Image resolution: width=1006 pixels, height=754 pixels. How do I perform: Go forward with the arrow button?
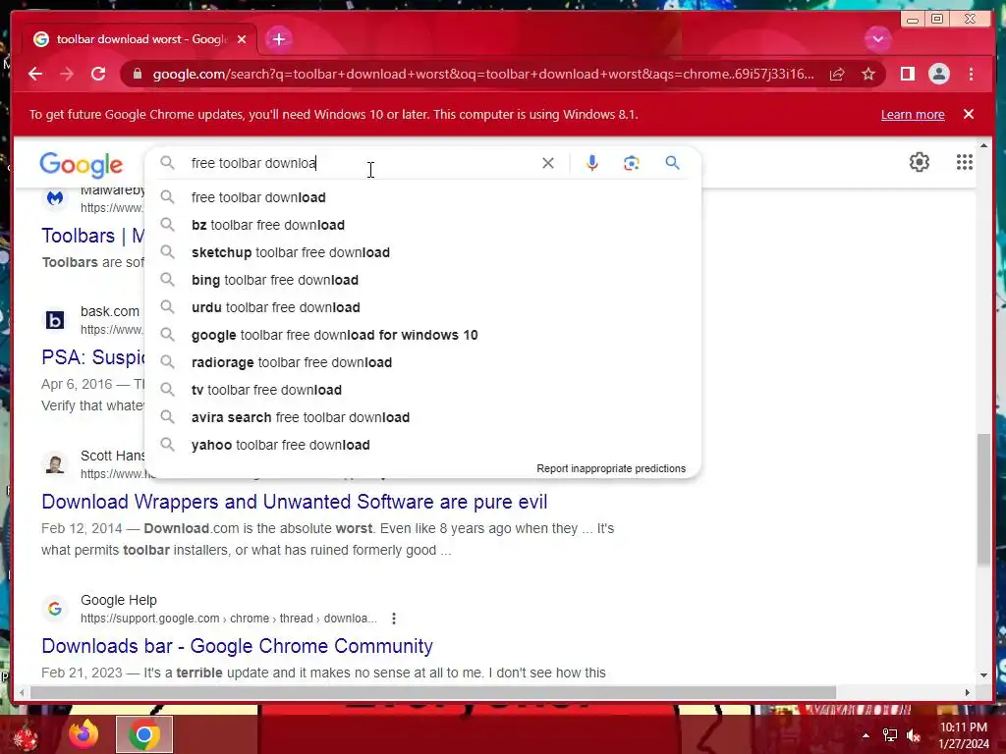[x=67, y=74]
